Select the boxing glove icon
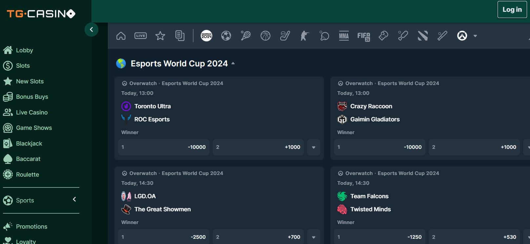530x244 pixels. pyautogui.click(x=383, y=36)
